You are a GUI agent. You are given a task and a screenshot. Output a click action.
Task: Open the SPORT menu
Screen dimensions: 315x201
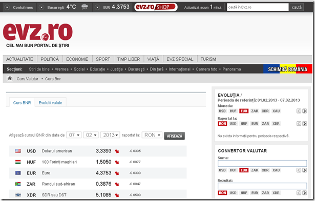(x=103, y=59)
